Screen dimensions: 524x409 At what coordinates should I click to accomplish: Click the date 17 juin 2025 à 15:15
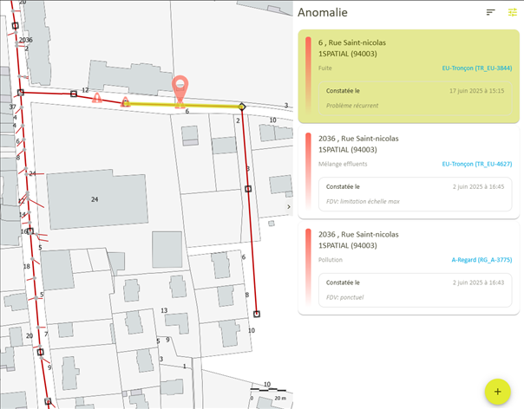(x=476, y=91)
